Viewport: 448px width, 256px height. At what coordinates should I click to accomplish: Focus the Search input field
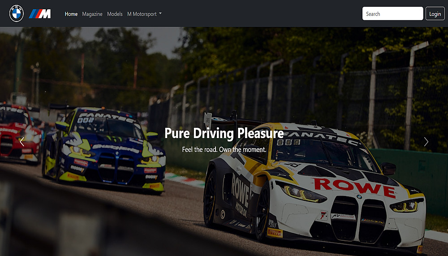pyautogui.click(x=392, y=13)
